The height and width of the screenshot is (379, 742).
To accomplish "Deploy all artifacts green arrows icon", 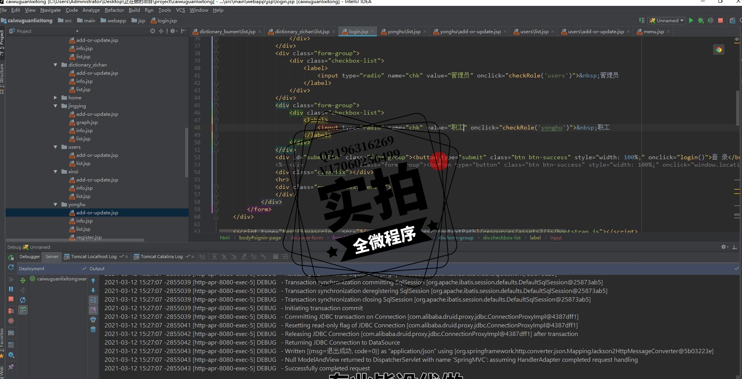I will [x=23, y=280].
